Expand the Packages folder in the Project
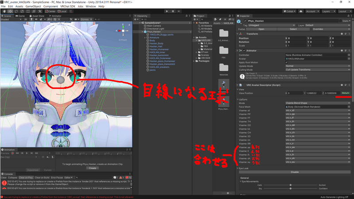 click(194, 61)
